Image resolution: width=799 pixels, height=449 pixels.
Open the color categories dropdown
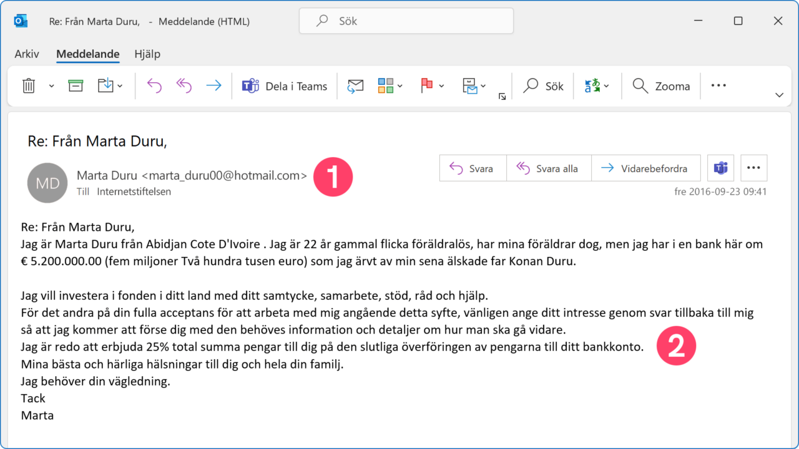390,86
